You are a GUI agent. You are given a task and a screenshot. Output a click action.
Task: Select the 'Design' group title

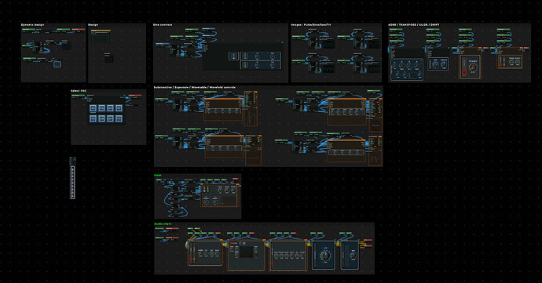[x=93, y=25]
